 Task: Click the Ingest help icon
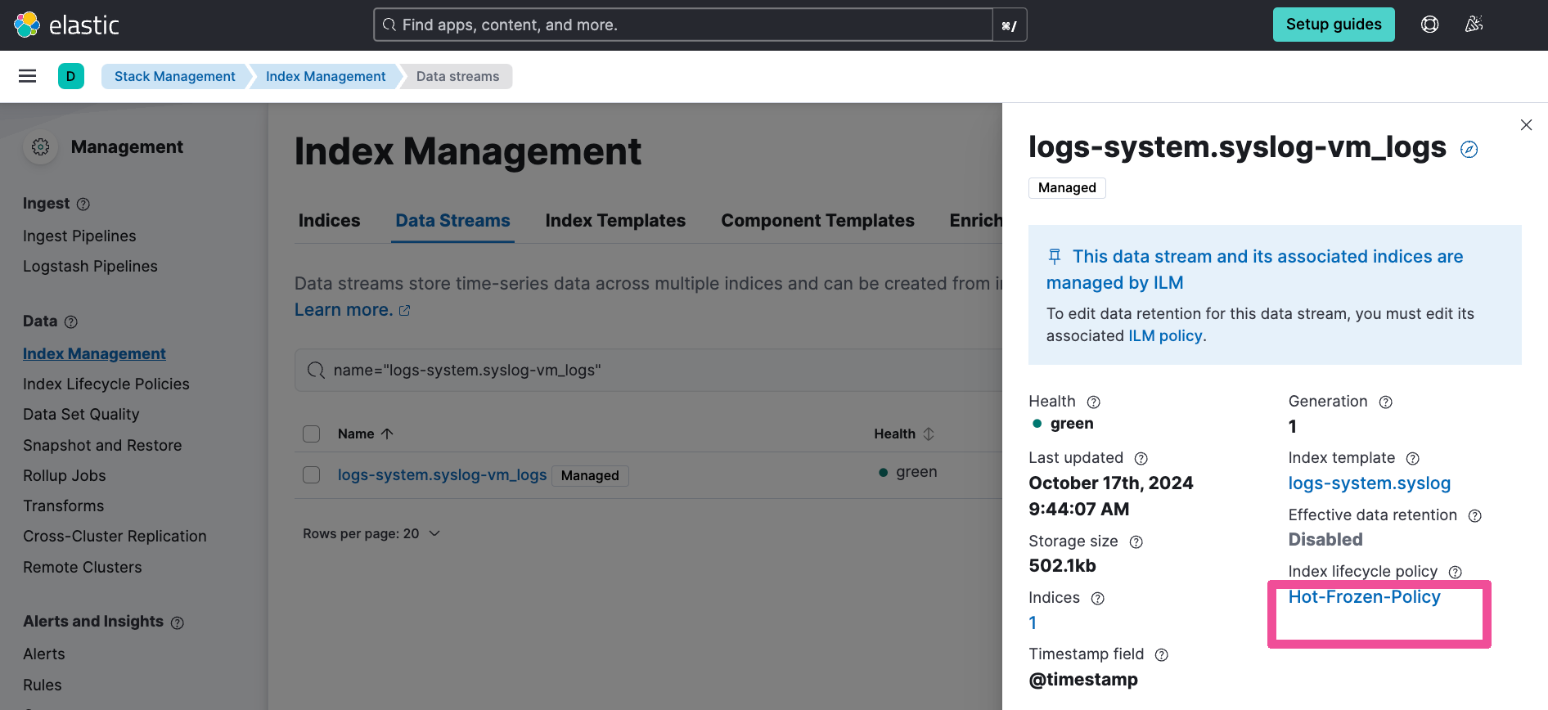pos(83,204)
